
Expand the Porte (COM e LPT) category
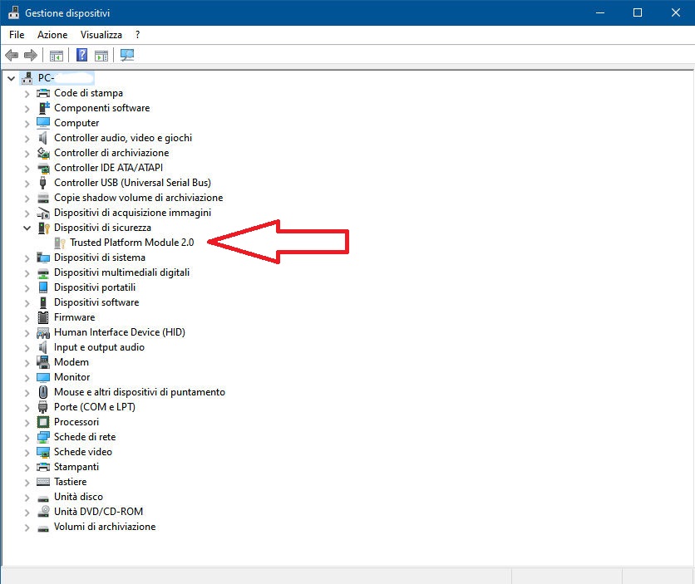click(27, 408)
